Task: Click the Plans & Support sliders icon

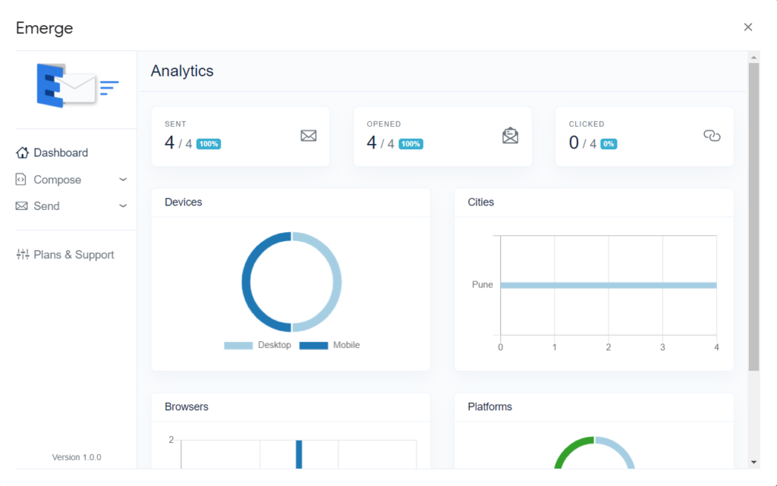Action: (x=22, y=255)
